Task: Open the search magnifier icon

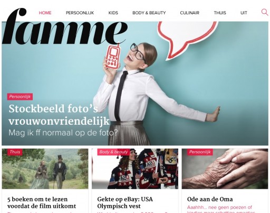Action: point(265,12)
